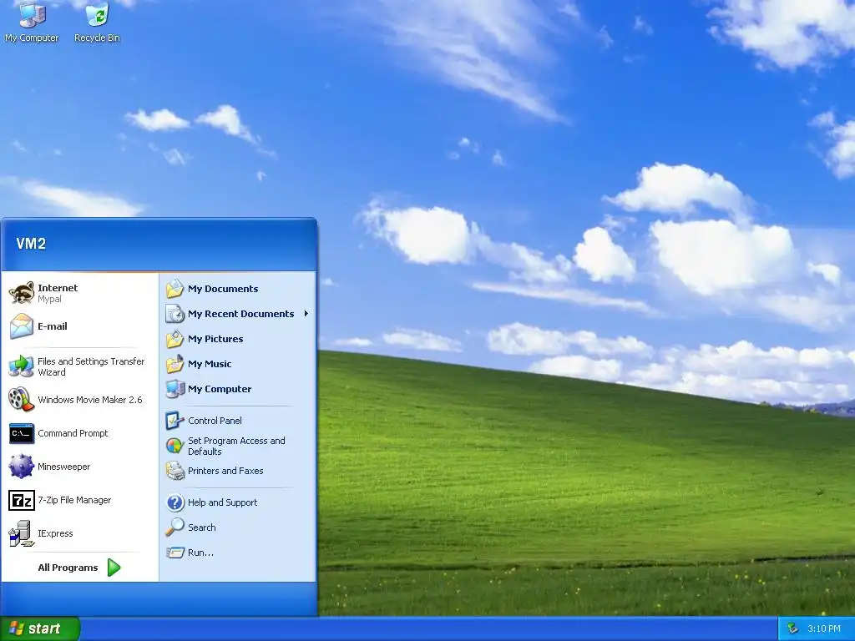
Task: Click the Run... text label
Action: 200,553
